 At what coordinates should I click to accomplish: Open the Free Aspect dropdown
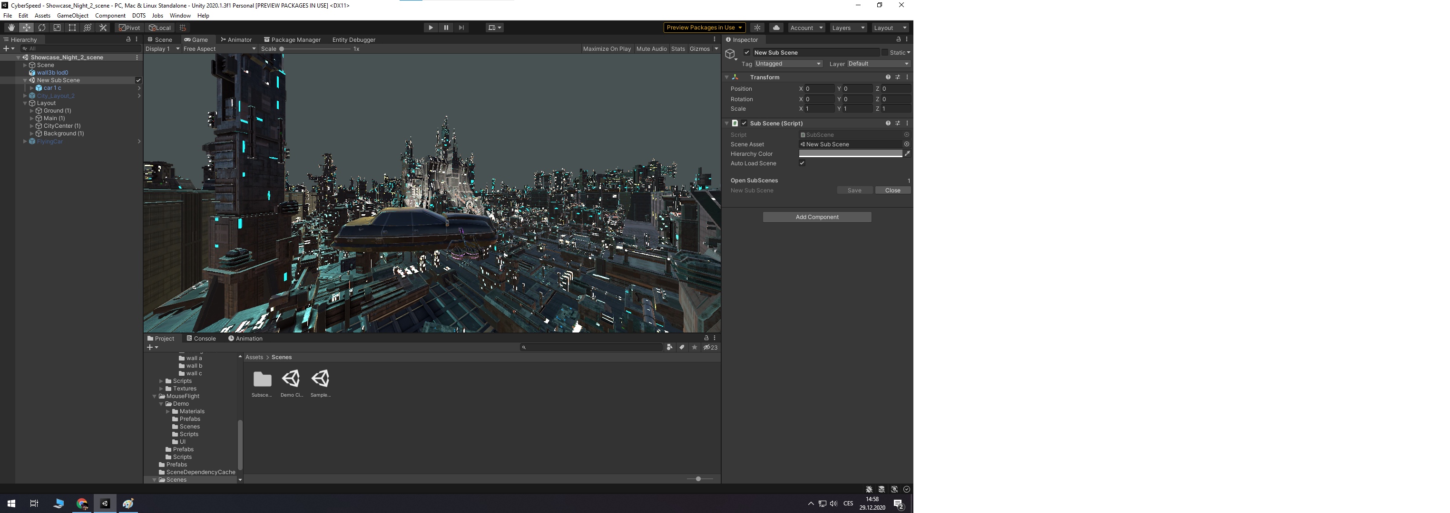219,49
